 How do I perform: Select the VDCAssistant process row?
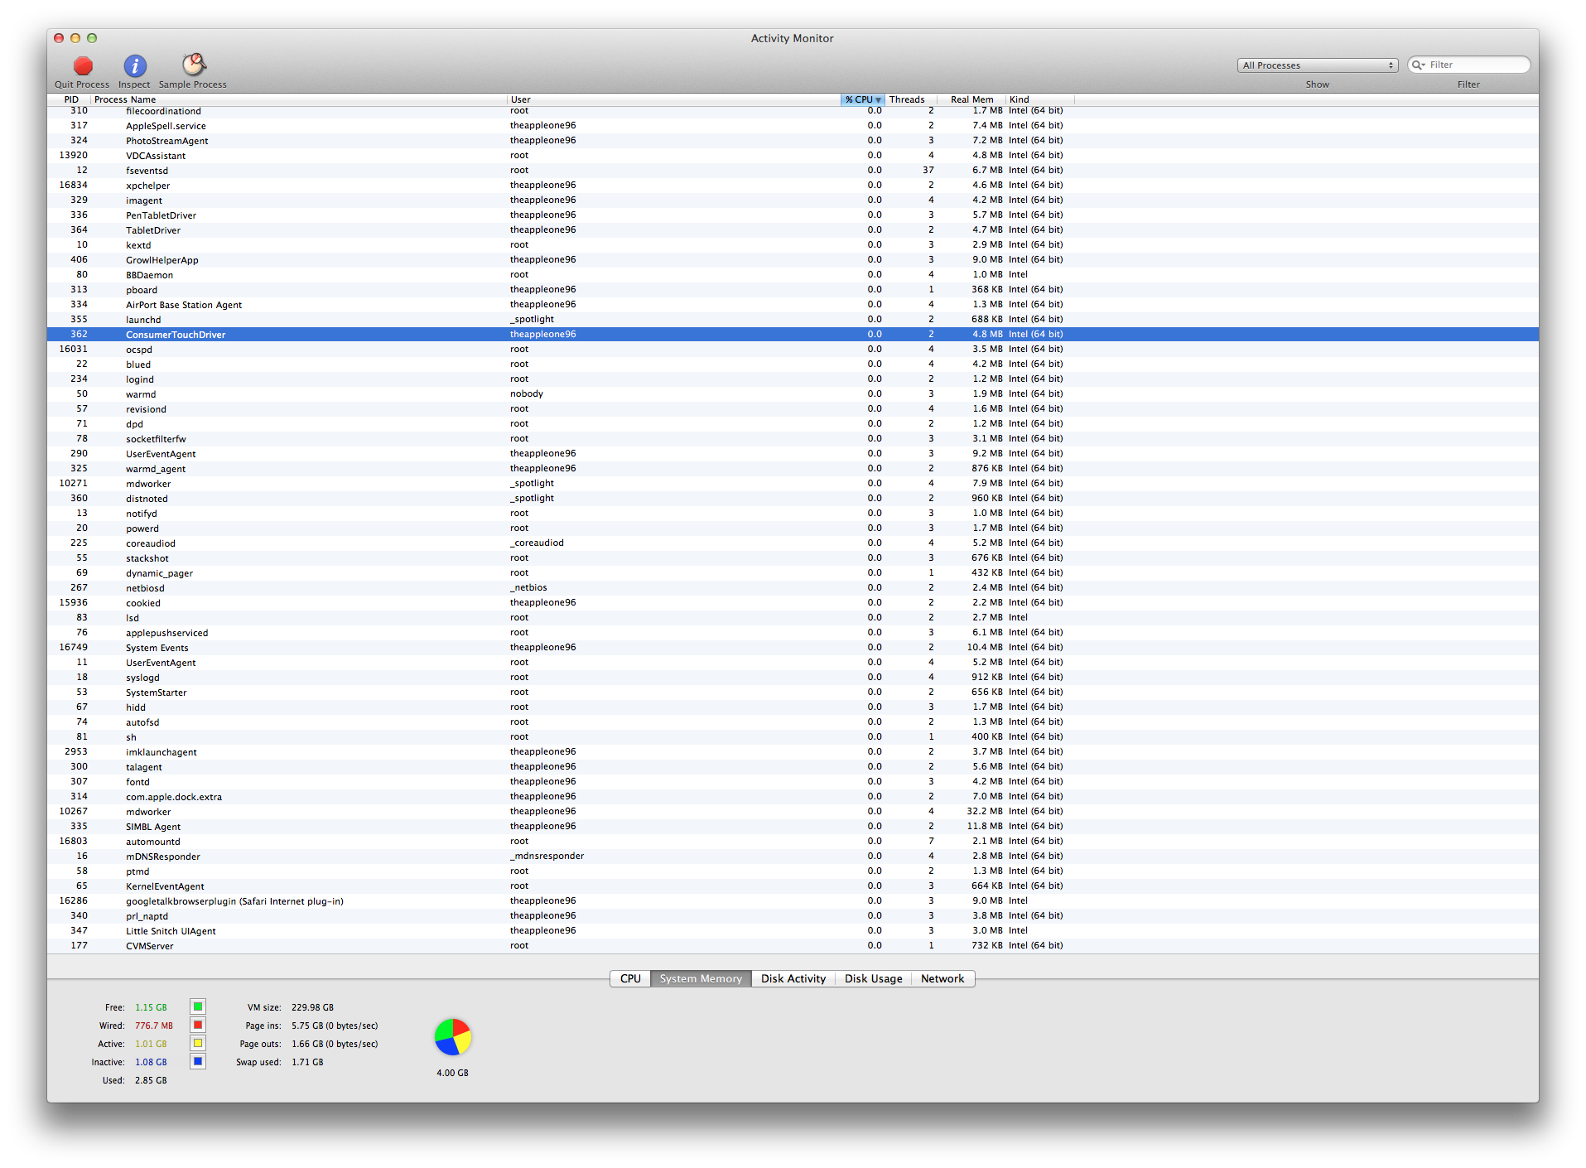(x=793, y=156)
